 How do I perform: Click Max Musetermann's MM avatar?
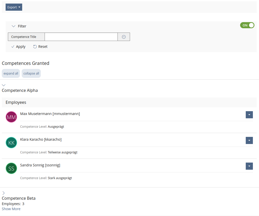pyautogui.click(x=11, y=117)
